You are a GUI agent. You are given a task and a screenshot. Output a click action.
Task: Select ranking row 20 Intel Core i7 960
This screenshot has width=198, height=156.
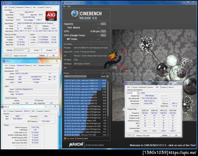click(85, 135)
